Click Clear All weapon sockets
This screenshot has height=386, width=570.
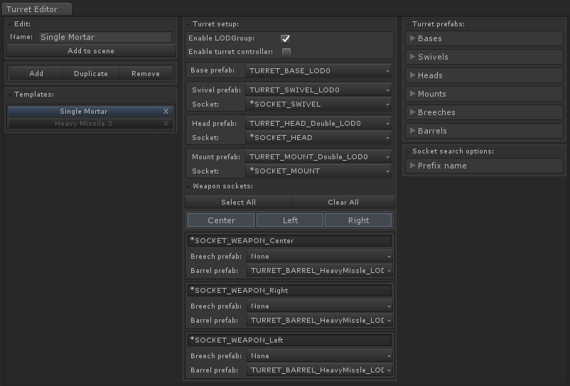click(343, 202)
